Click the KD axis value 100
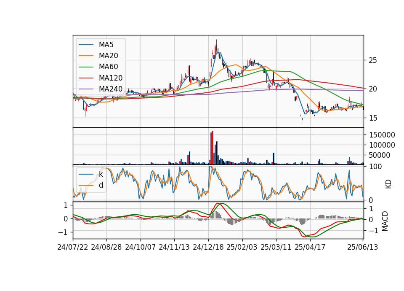Viewport: 404px width, 291px height. click(375, 167)
